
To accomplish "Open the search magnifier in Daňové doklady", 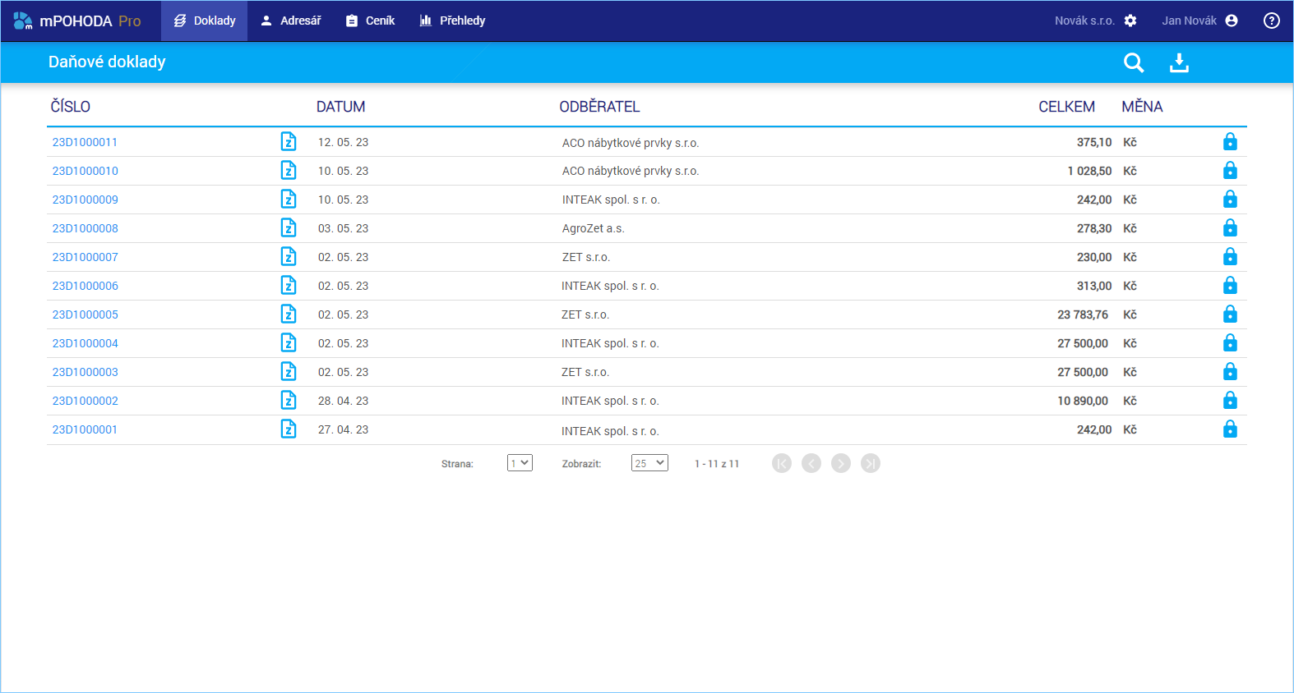I will pyautogui.click(x=1134, y=62).
